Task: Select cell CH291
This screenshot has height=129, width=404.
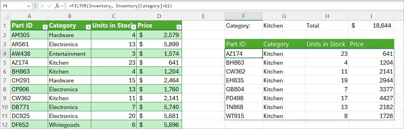Action: 29,80
